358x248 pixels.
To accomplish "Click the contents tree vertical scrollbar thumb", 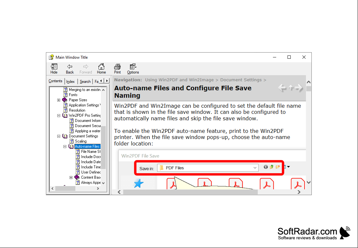I will (x=103, y=147).
